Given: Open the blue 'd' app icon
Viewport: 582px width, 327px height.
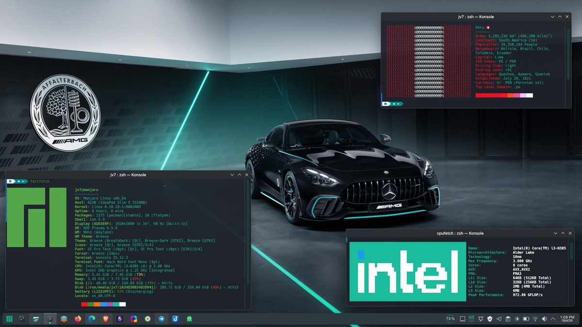Looking at the screenshot, I should [175, 319].
